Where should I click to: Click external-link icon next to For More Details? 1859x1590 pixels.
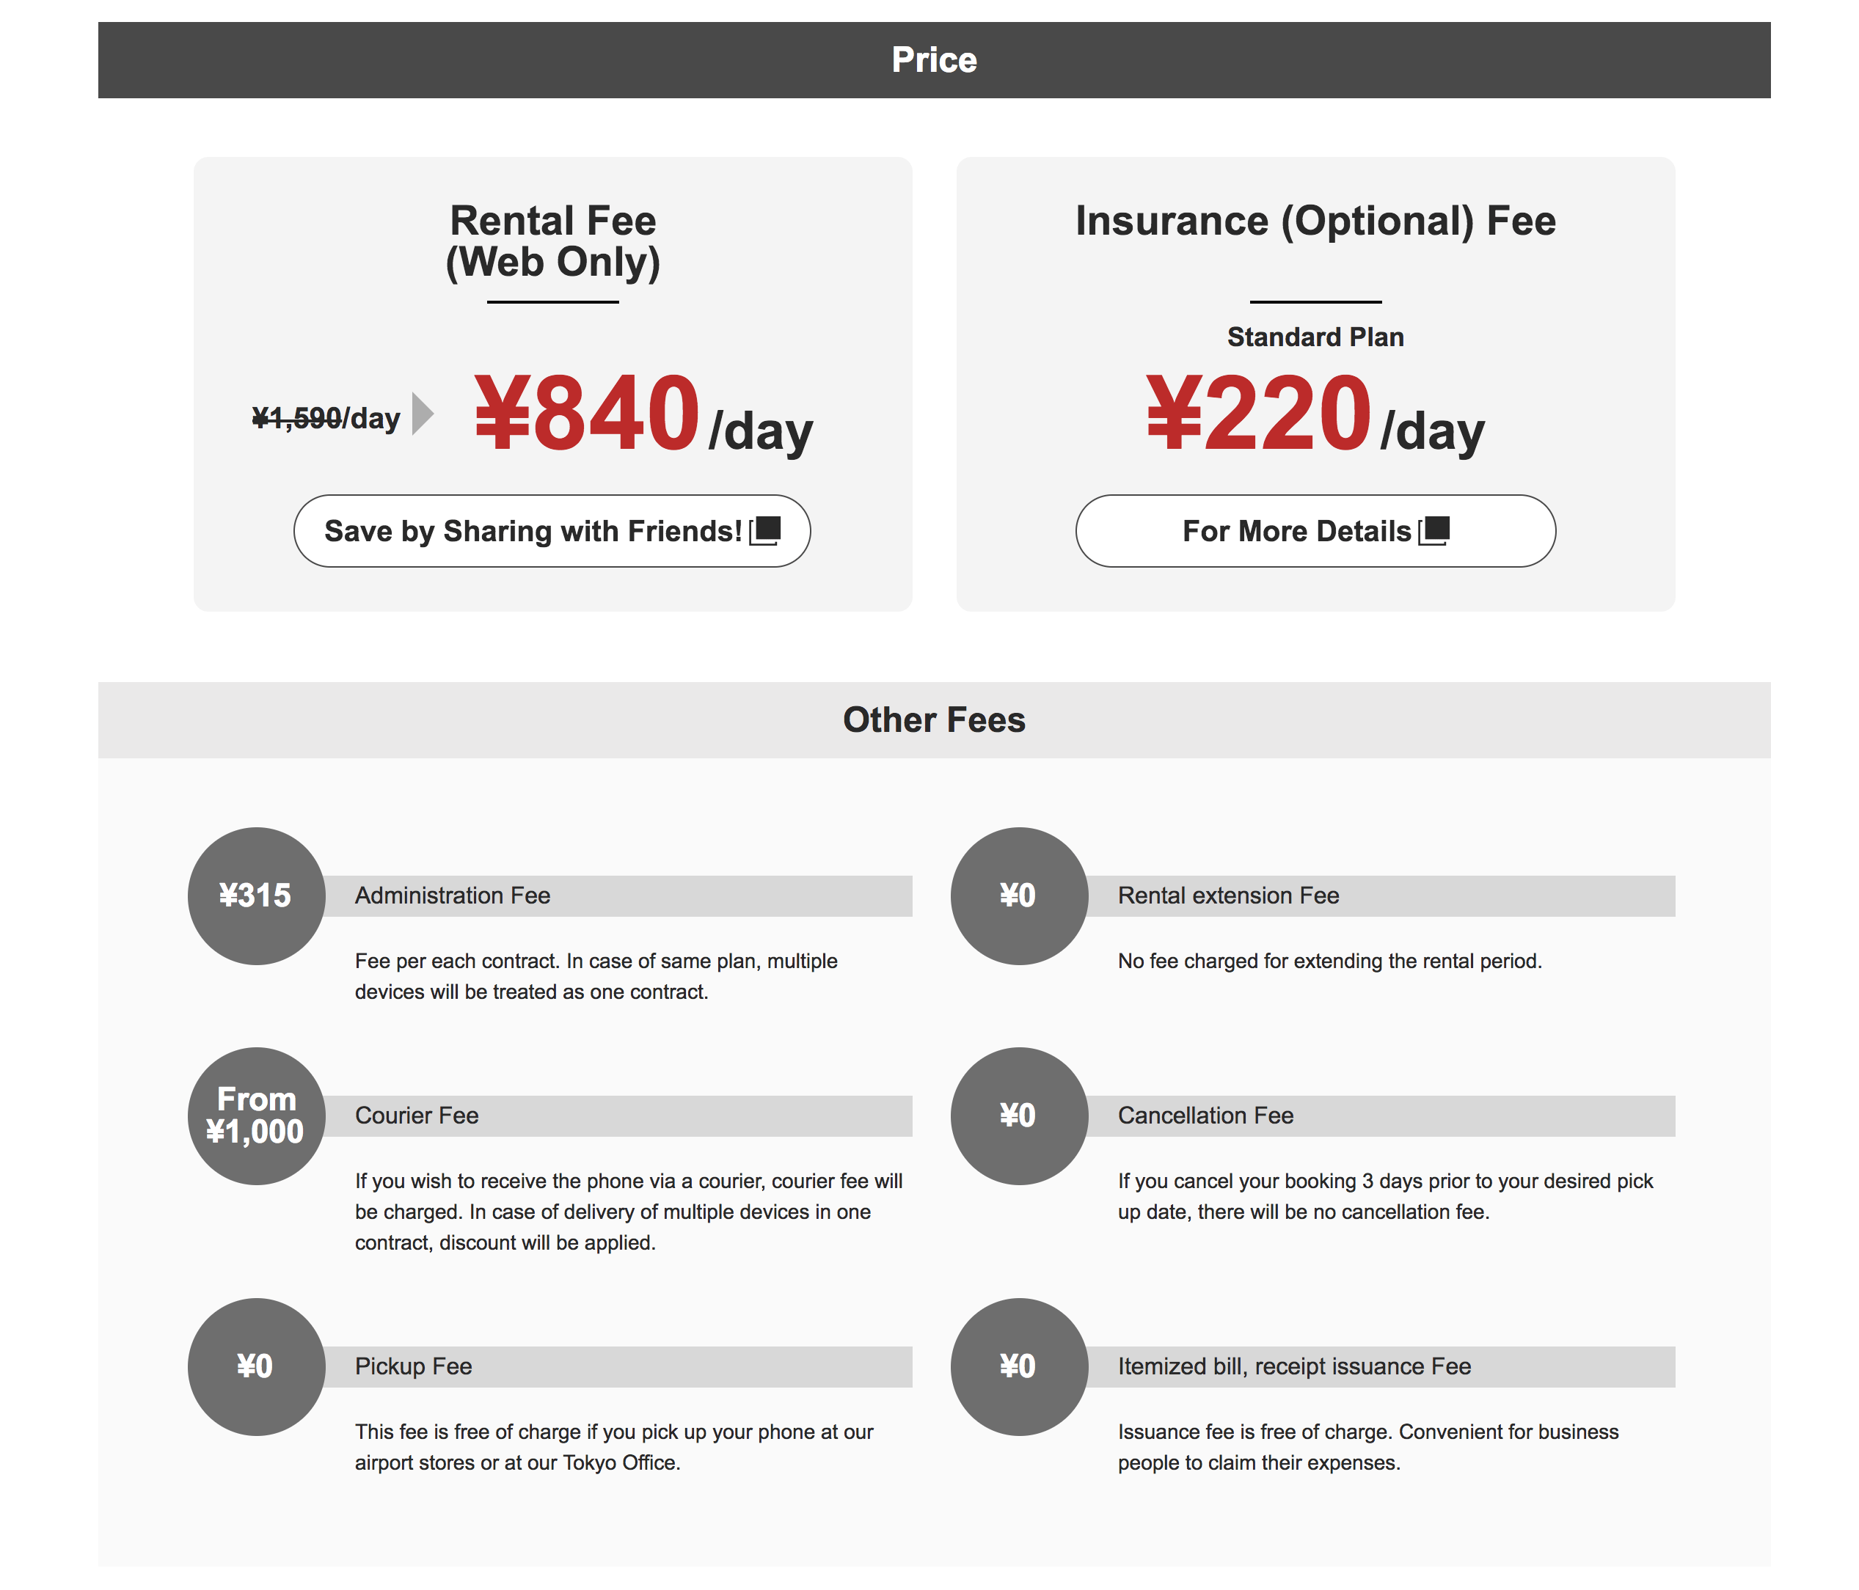click(x=1433, y=531)
